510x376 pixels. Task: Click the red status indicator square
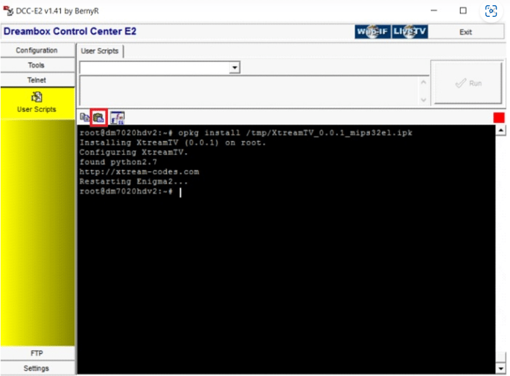pos(498,118)
